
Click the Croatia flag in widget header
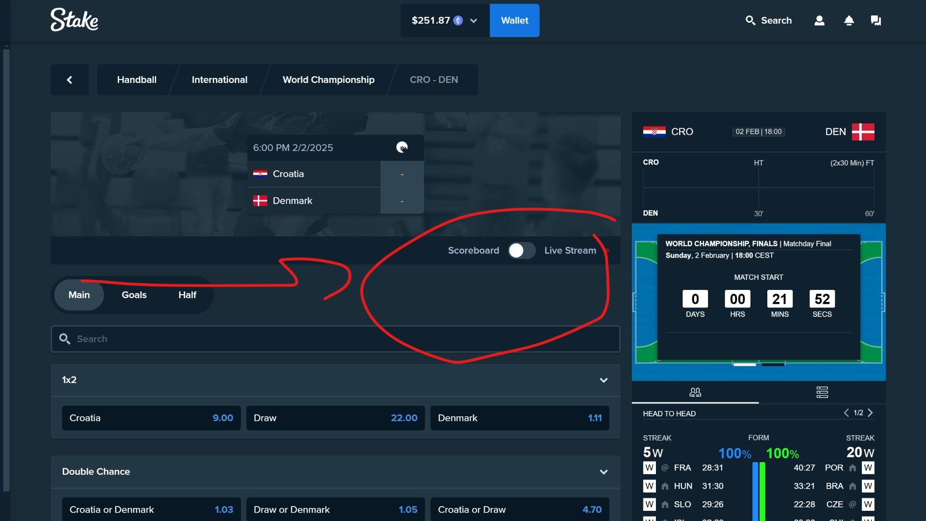654,132
